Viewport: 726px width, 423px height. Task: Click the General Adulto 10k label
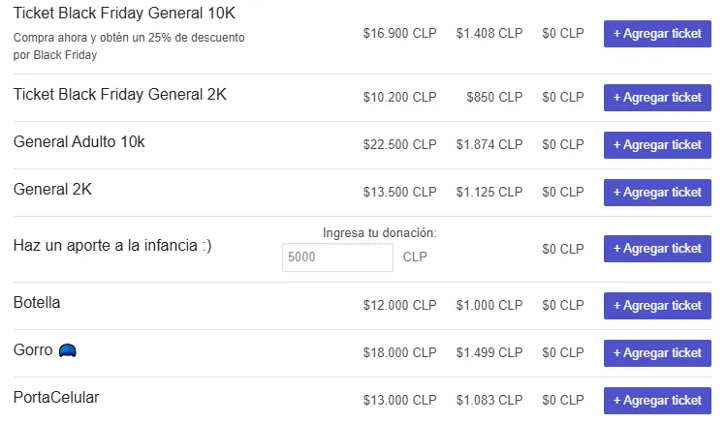tap(79, 141)
